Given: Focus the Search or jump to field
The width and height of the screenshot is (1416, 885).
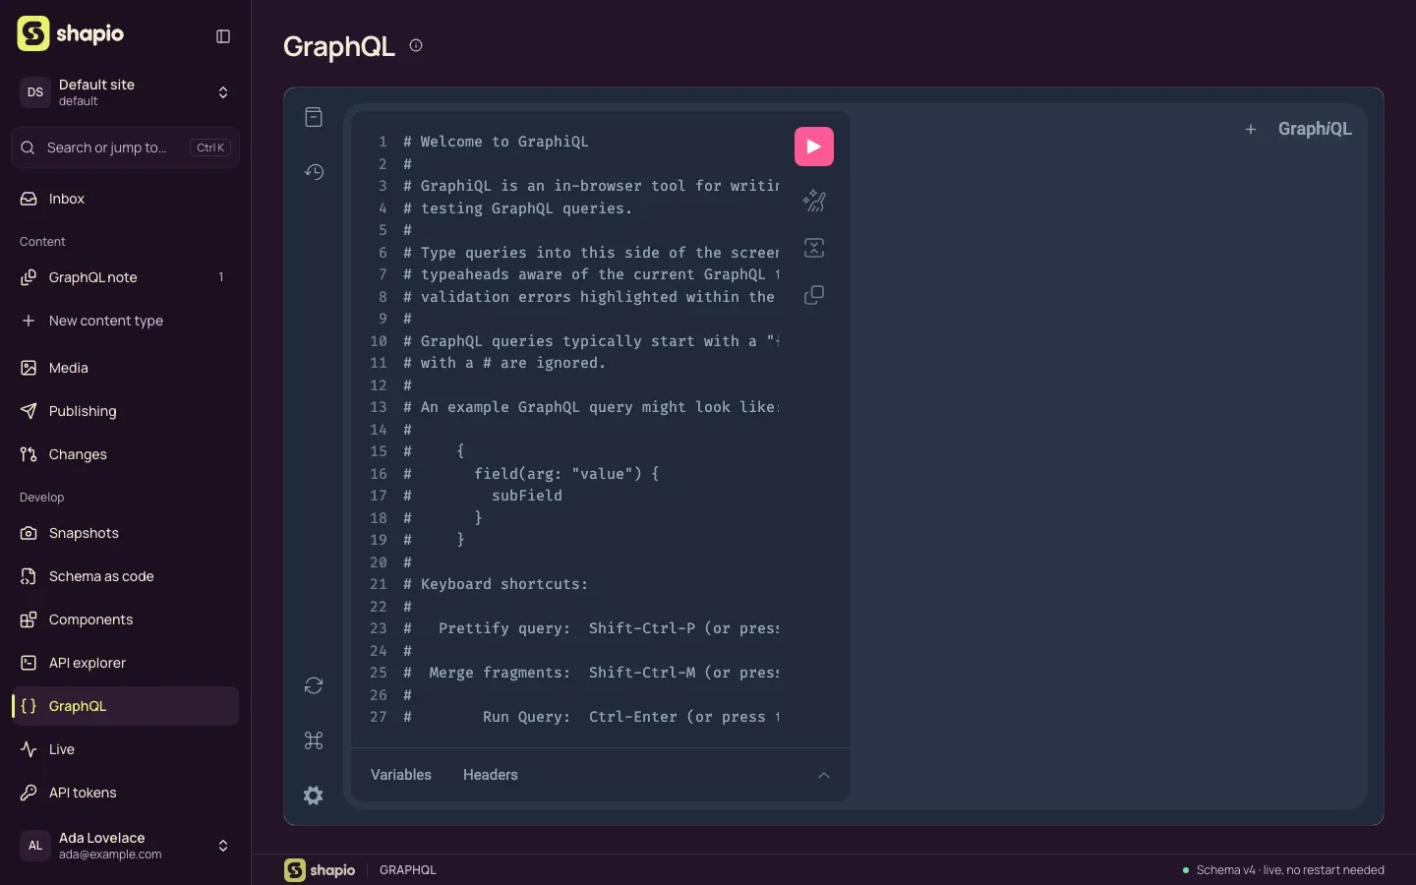Looking at the screenshot, I should 126,147.
